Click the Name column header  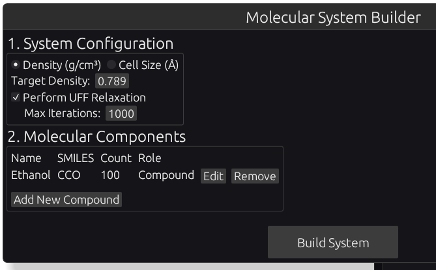[26, 158]
